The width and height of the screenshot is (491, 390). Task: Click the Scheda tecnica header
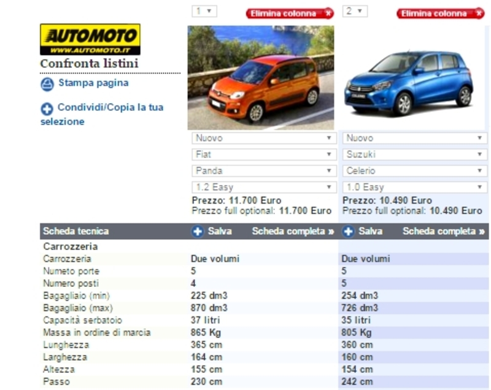tap(76, 231)
